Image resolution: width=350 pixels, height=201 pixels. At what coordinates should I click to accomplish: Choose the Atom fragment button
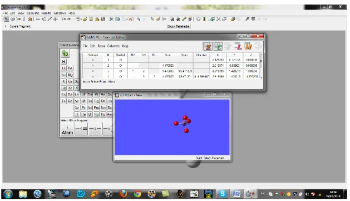67,130
